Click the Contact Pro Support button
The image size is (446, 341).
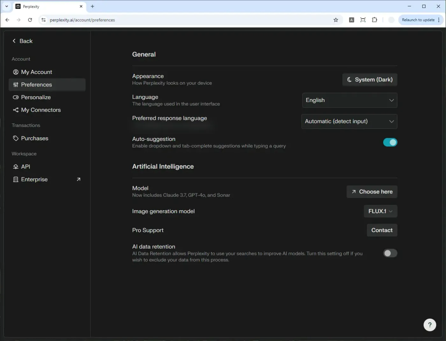pos(382,230)
